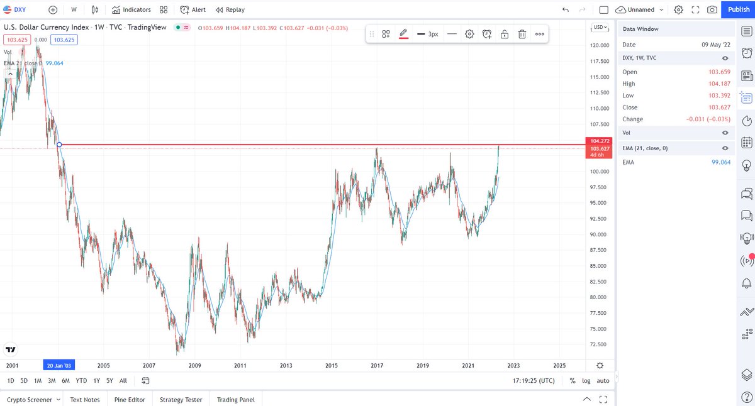
Task: Open Go to date icon in bottom bar
Action: point(145,380)
